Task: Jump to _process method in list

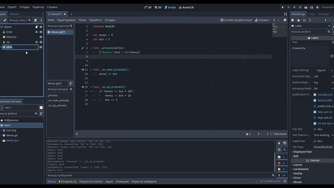Action: 52,95
